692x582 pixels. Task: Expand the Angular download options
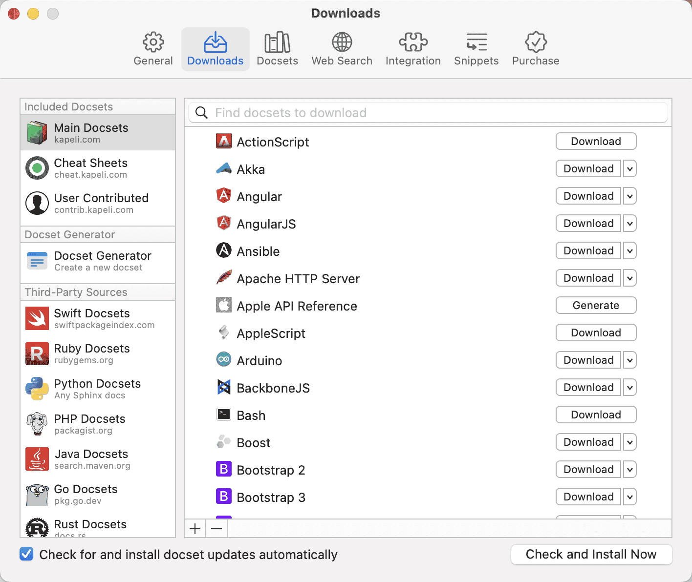pyautogui.click(x=629, y=196)
